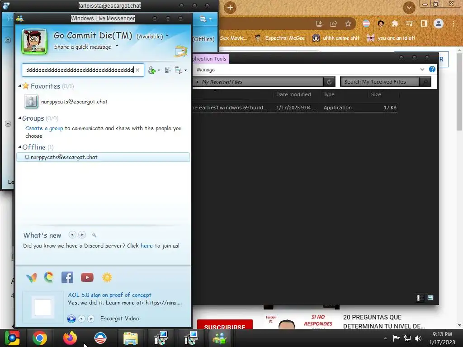
Task: Click the Add a contact icon
Action: (152, 70)
